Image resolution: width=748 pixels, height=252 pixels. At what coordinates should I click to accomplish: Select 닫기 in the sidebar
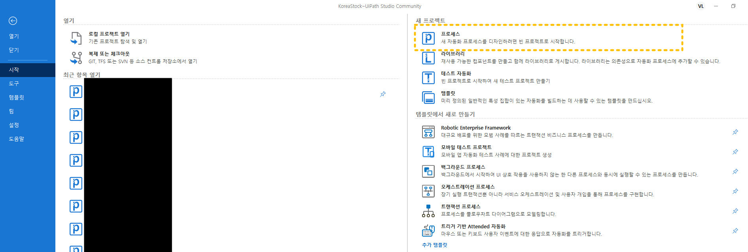pyautogui.click(x=14, y=50)
